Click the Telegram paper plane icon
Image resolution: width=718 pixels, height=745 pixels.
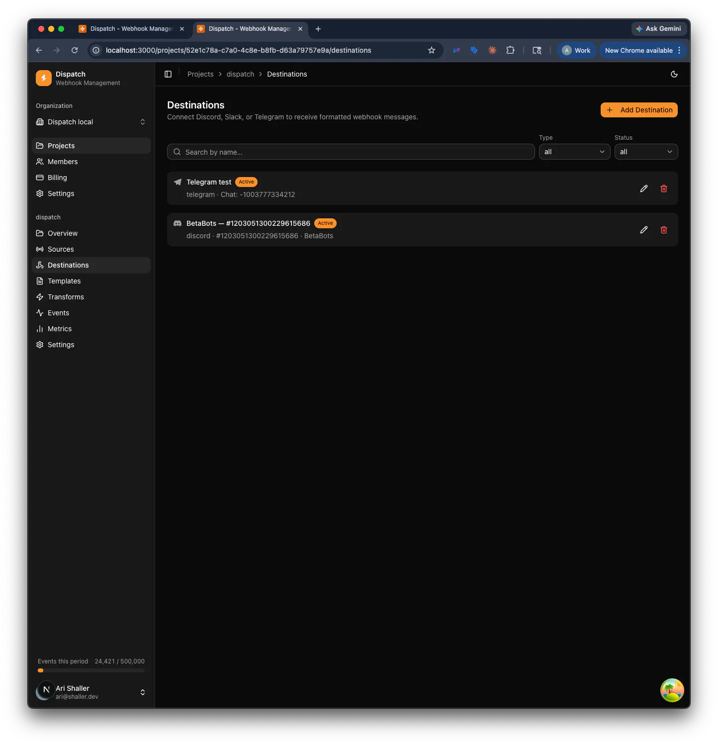[178, 182]
